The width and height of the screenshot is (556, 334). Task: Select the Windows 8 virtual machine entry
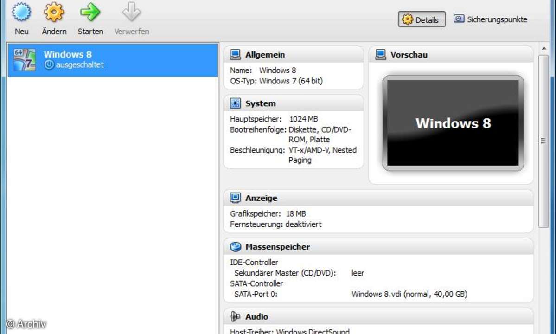click(x=113, y=60)
